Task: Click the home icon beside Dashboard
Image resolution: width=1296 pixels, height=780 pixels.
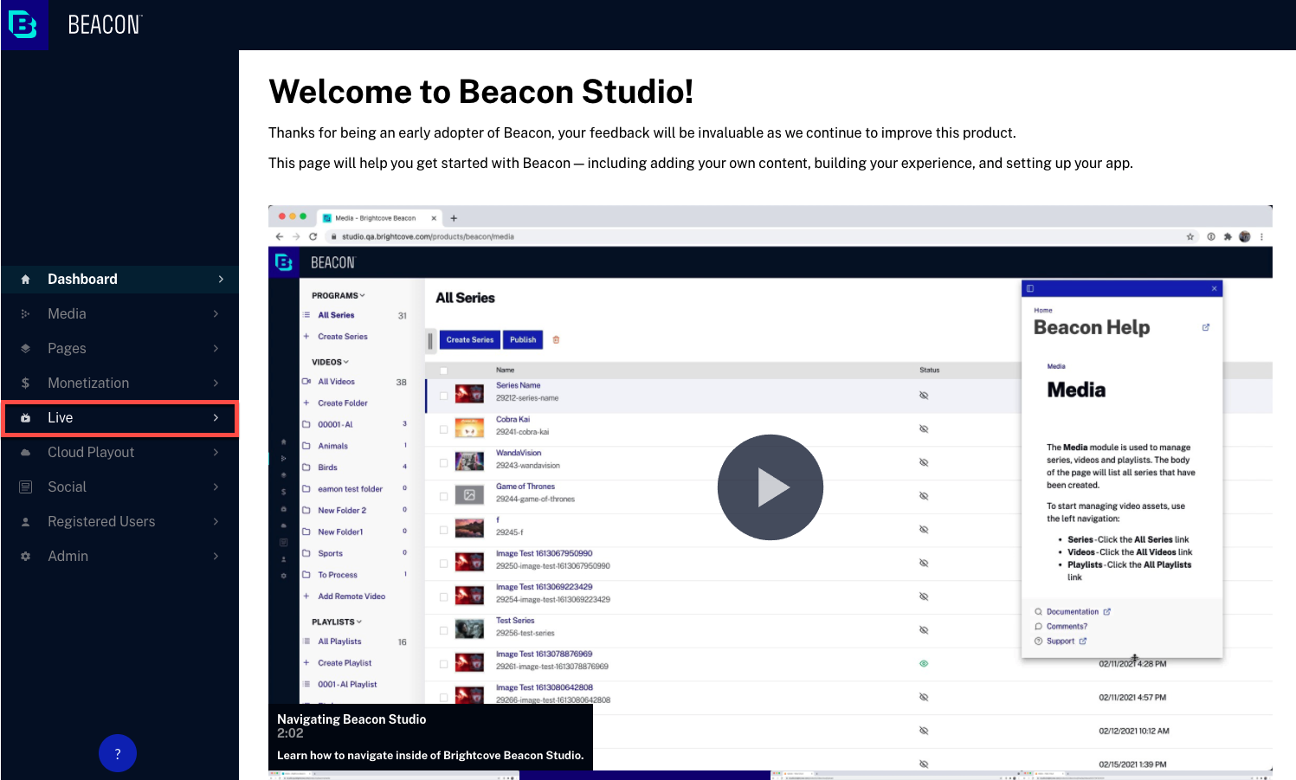Action: [x=25, y=279]
